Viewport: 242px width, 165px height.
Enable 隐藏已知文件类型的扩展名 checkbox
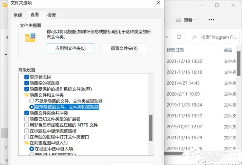[x=27, y=119]
